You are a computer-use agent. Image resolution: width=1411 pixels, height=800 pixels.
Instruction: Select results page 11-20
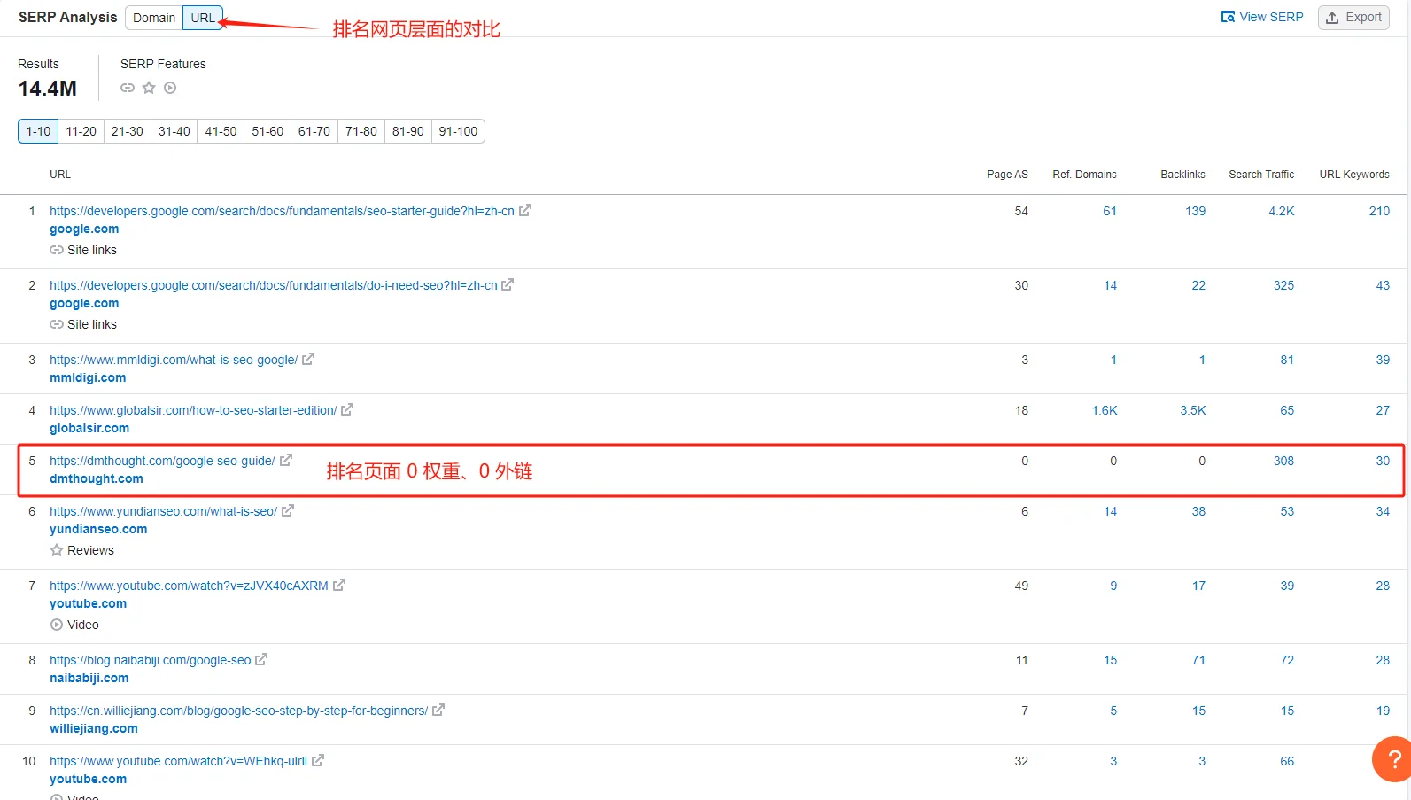point(81,131)
